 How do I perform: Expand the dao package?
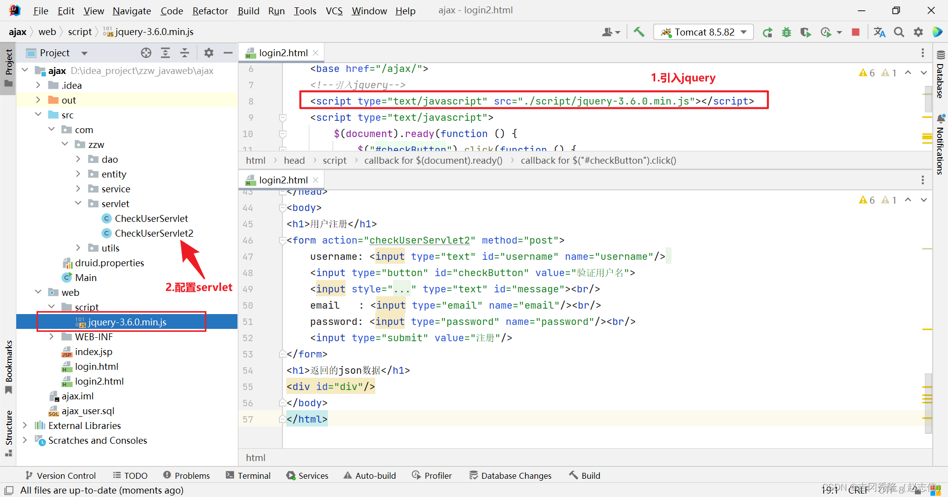point(78,159)
